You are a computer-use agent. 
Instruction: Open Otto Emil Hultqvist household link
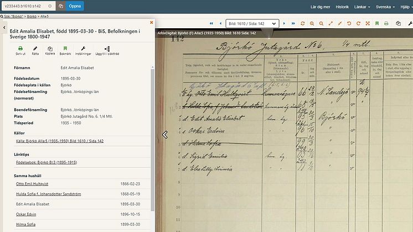click(x=32, y=184)
